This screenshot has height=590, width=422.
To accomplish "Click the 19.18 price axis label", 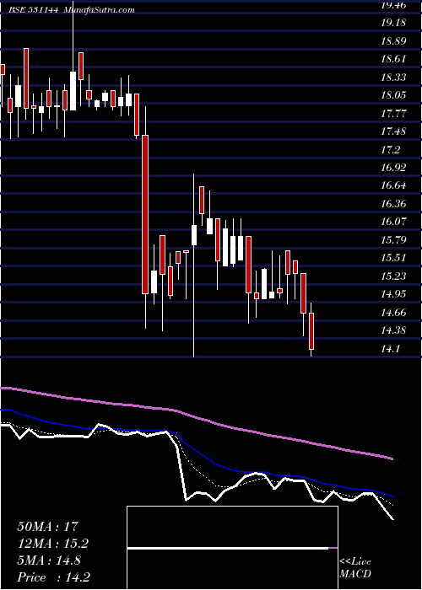I will [392, 23].
